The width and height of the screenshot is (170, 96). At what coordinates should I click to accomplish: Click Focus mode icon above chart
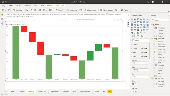click(118, 19)
